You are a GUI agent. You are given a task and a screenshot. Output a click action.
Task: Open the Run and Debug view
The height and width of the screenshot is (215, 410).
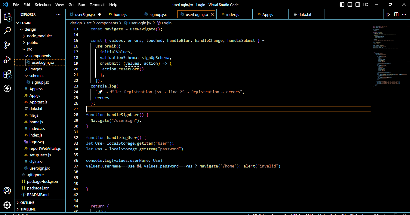(7, 60)
